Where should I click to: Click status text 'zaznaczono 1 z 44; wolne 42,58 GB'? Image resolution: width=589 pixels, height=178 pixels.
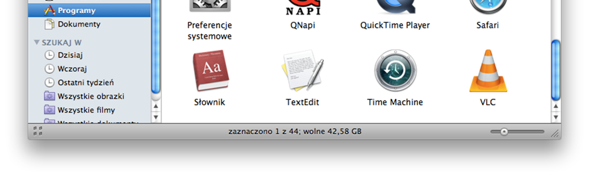click(295, 131)
